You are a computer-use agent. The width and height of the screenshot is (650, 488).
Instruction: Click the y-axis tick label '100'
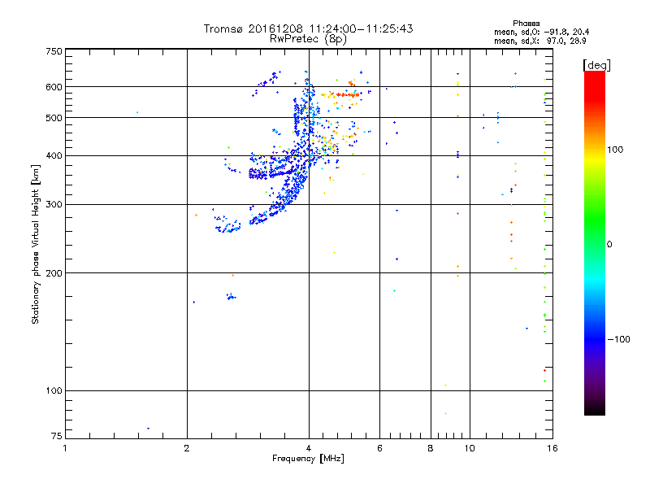click(54, 391)
